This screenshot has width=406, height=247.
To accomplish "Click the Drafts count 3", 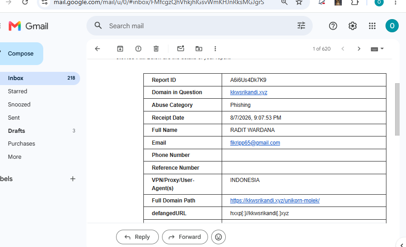I will pyautogui.click(x=74, y=131).
